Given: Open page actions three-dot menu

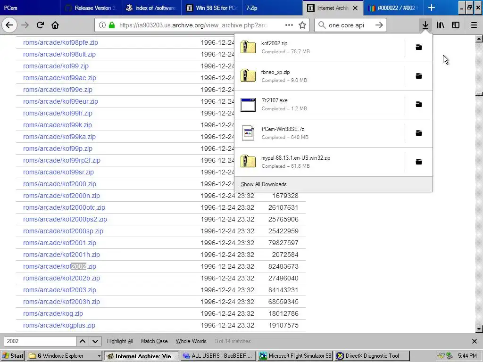Looking at the screenshot, I should point(289,25).
